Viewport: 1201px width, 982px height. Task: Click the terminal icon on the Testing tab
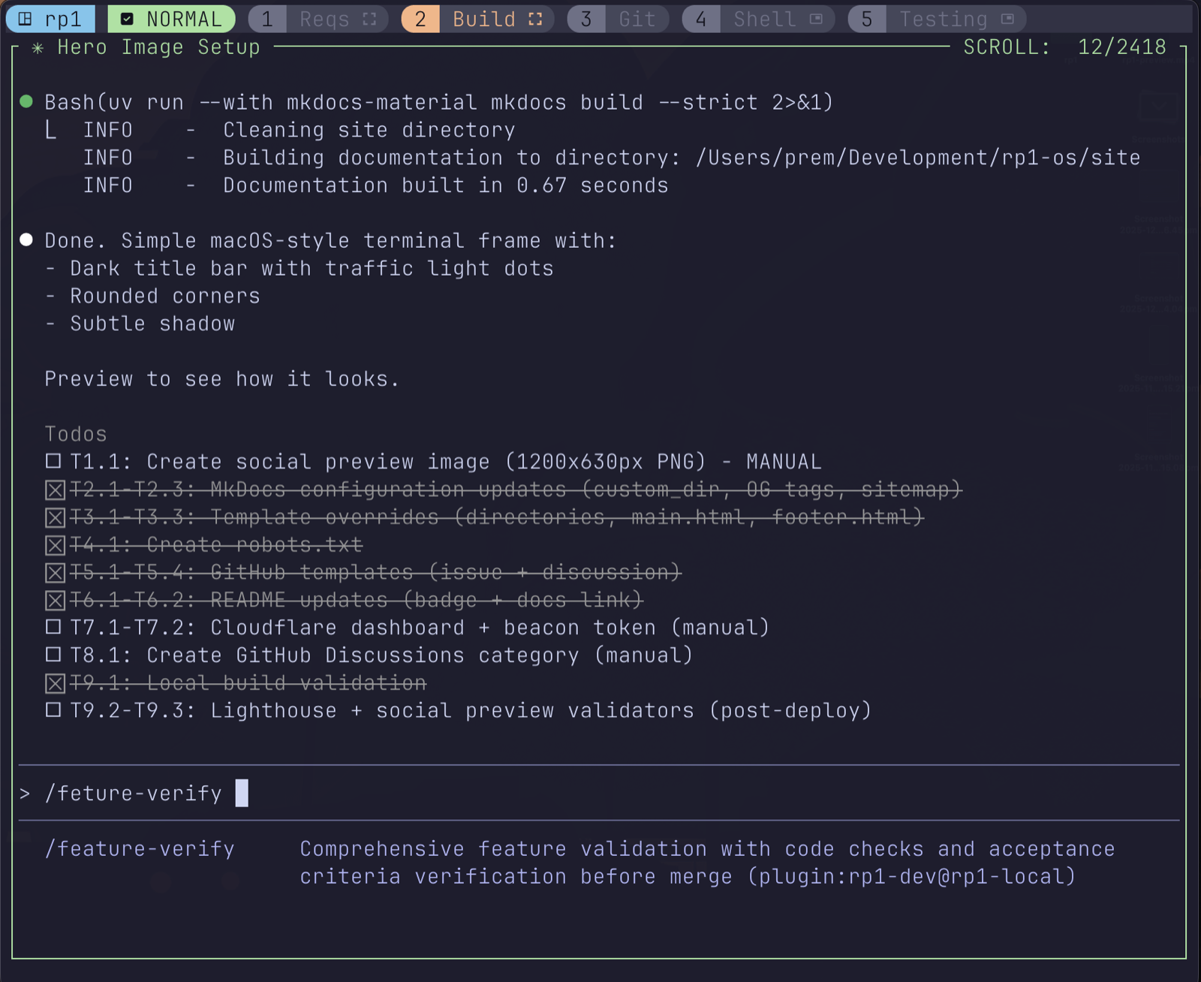click(1006, 19)
